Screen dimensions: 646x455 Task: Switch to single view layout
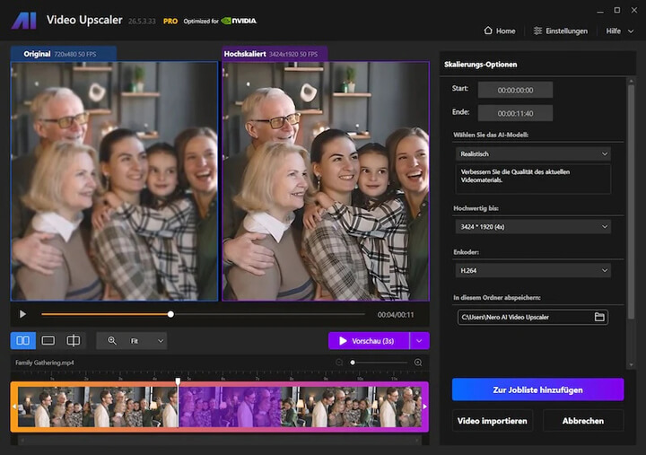click(48, 341)
